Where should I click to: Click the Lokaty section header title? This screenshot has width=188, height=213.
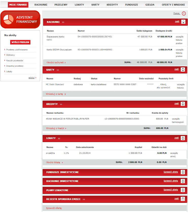coord(51,138)
